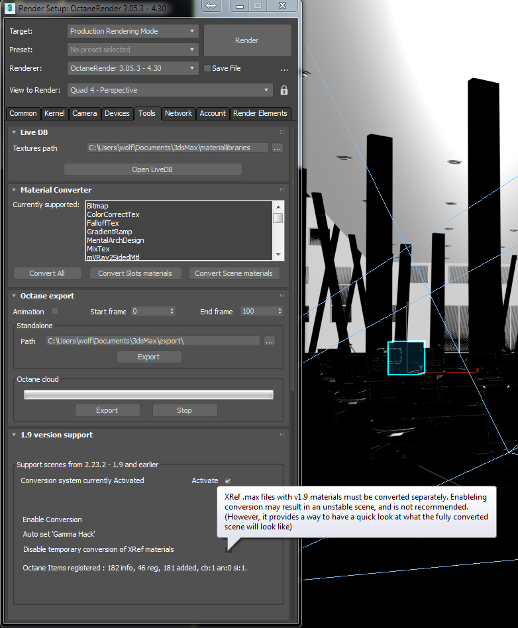Open the View to Render dropdown
Viewport: 518px width, 628px height.
(170, 90)
